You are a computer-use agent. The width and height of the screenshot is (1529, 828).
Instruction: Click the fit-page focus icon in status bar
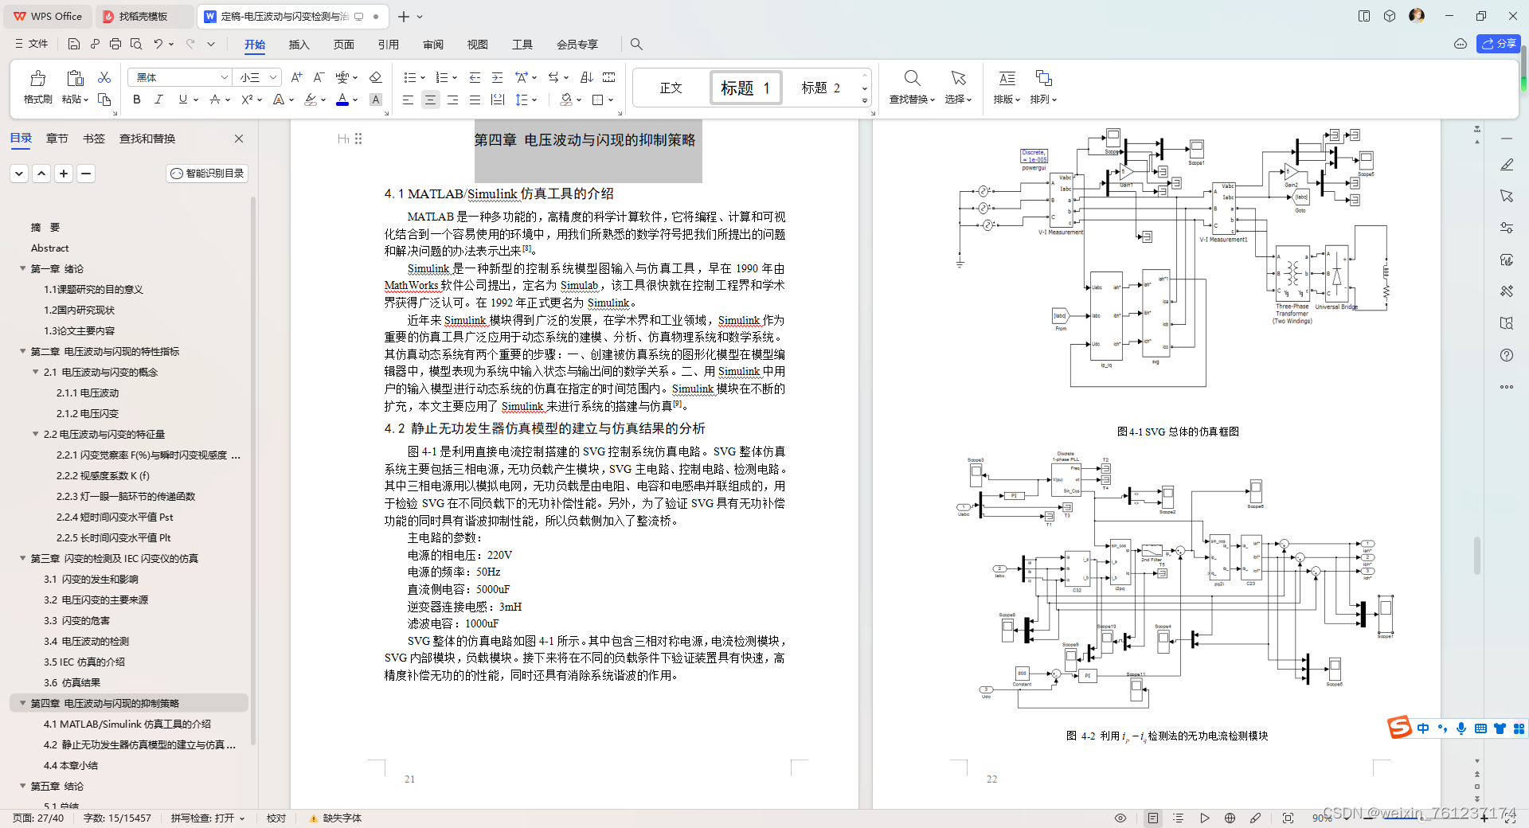(1288, 818)
